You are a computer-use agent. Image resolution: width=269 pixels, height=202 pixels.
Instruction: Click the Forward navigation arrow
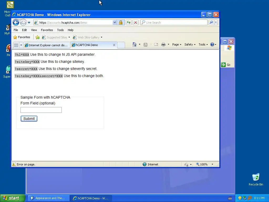(23, 23)
